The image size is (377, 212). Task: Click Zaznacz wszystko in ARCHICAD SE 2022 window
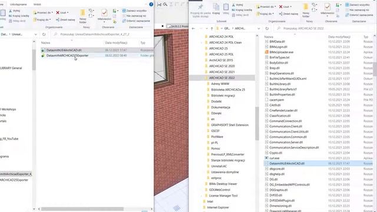(x=358, y=5)
